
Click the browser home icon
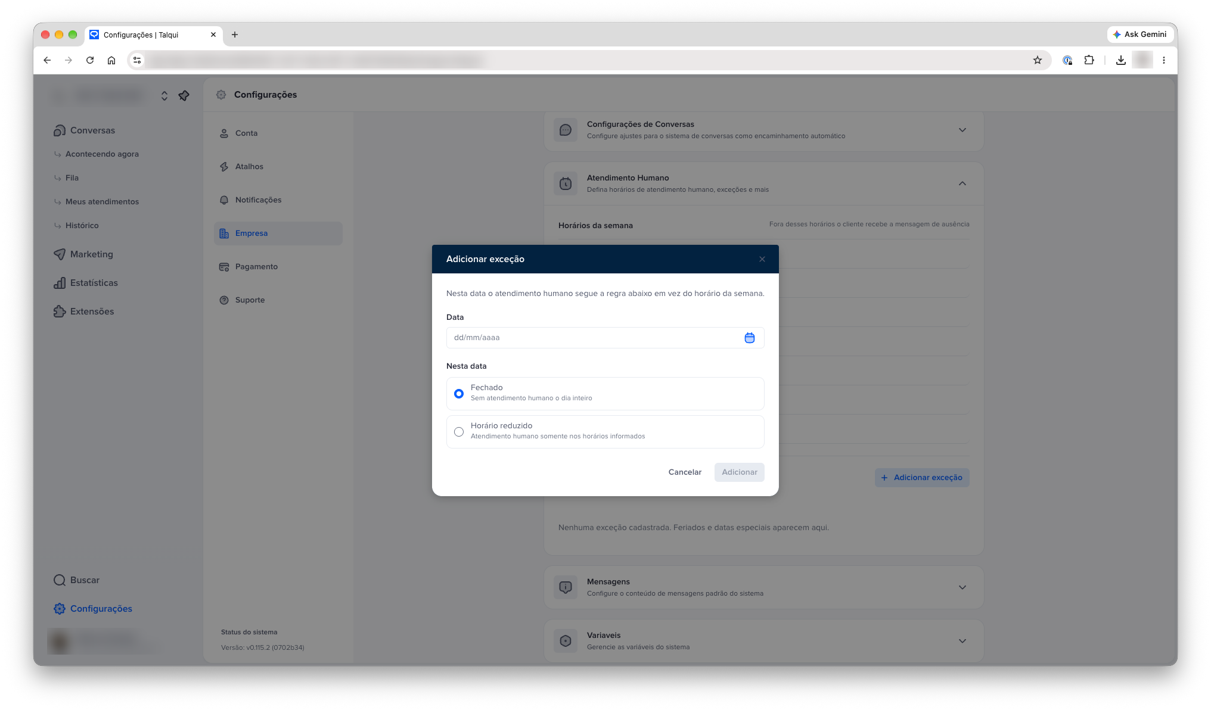click(111, 60)
